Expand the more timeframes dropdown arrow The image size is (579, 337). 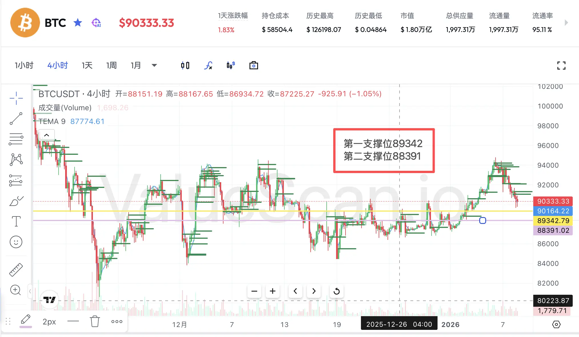click(154, 65)
